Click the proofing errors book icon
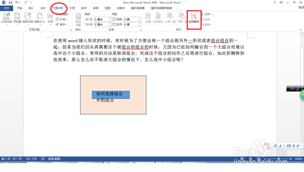 click(43, 159)
